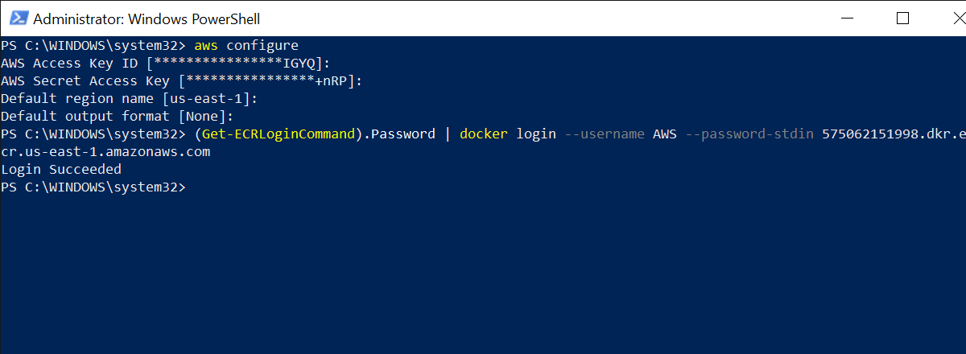Click the masked Secret Access Key value
Viewport: 966px width, 354px height.
[271, 80]
